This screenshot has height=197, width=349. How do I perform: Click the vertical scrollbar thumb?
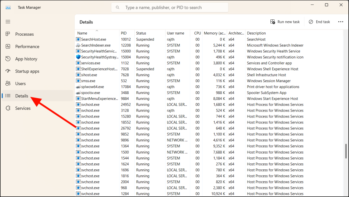coord(346,151)
